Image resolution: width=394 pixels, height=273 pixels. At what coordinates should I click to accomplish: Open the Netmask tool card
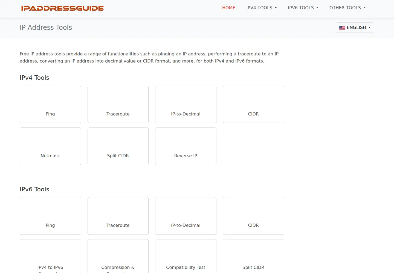tap(50, 146)
